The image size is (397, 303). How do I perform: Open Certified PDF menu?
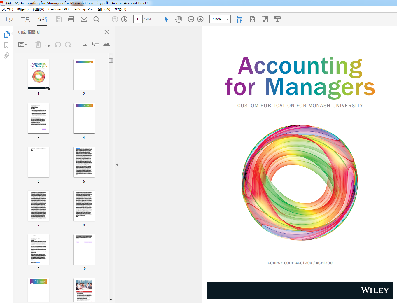click(x=59, y=9)
